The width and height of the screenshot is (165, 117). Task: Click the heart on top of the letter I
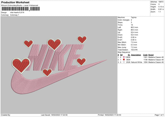pyautogui.click(x=54, y=44)
